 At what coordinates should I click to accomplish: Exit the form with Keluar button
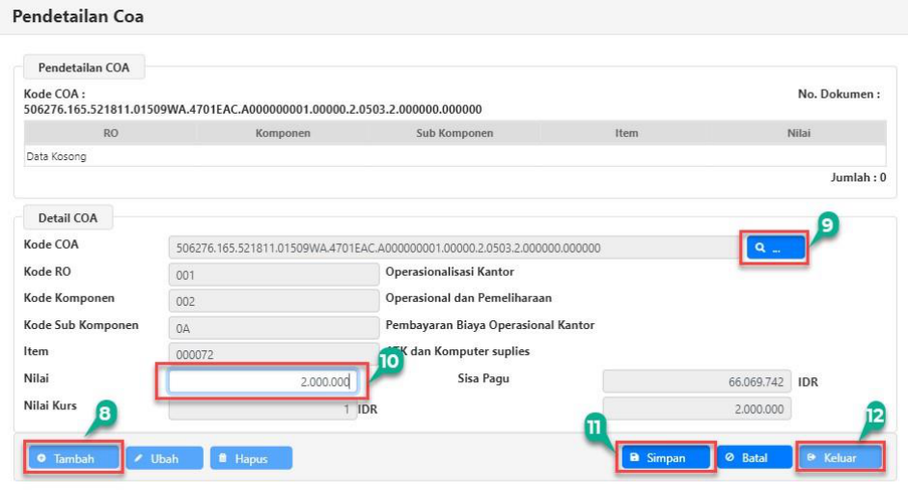[839, 457]
